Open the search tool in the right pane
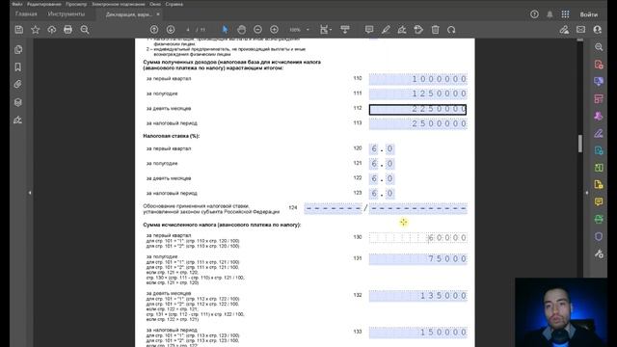617x347 pixels. click(x=599, y=47)
